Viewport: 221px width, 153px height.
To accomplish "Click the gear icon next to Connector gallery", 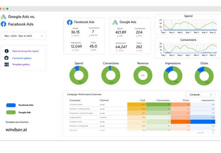I will click(x=6, y=58).
